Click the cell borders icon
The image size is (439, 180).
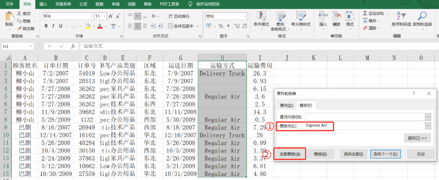click(x=74, y=26)
